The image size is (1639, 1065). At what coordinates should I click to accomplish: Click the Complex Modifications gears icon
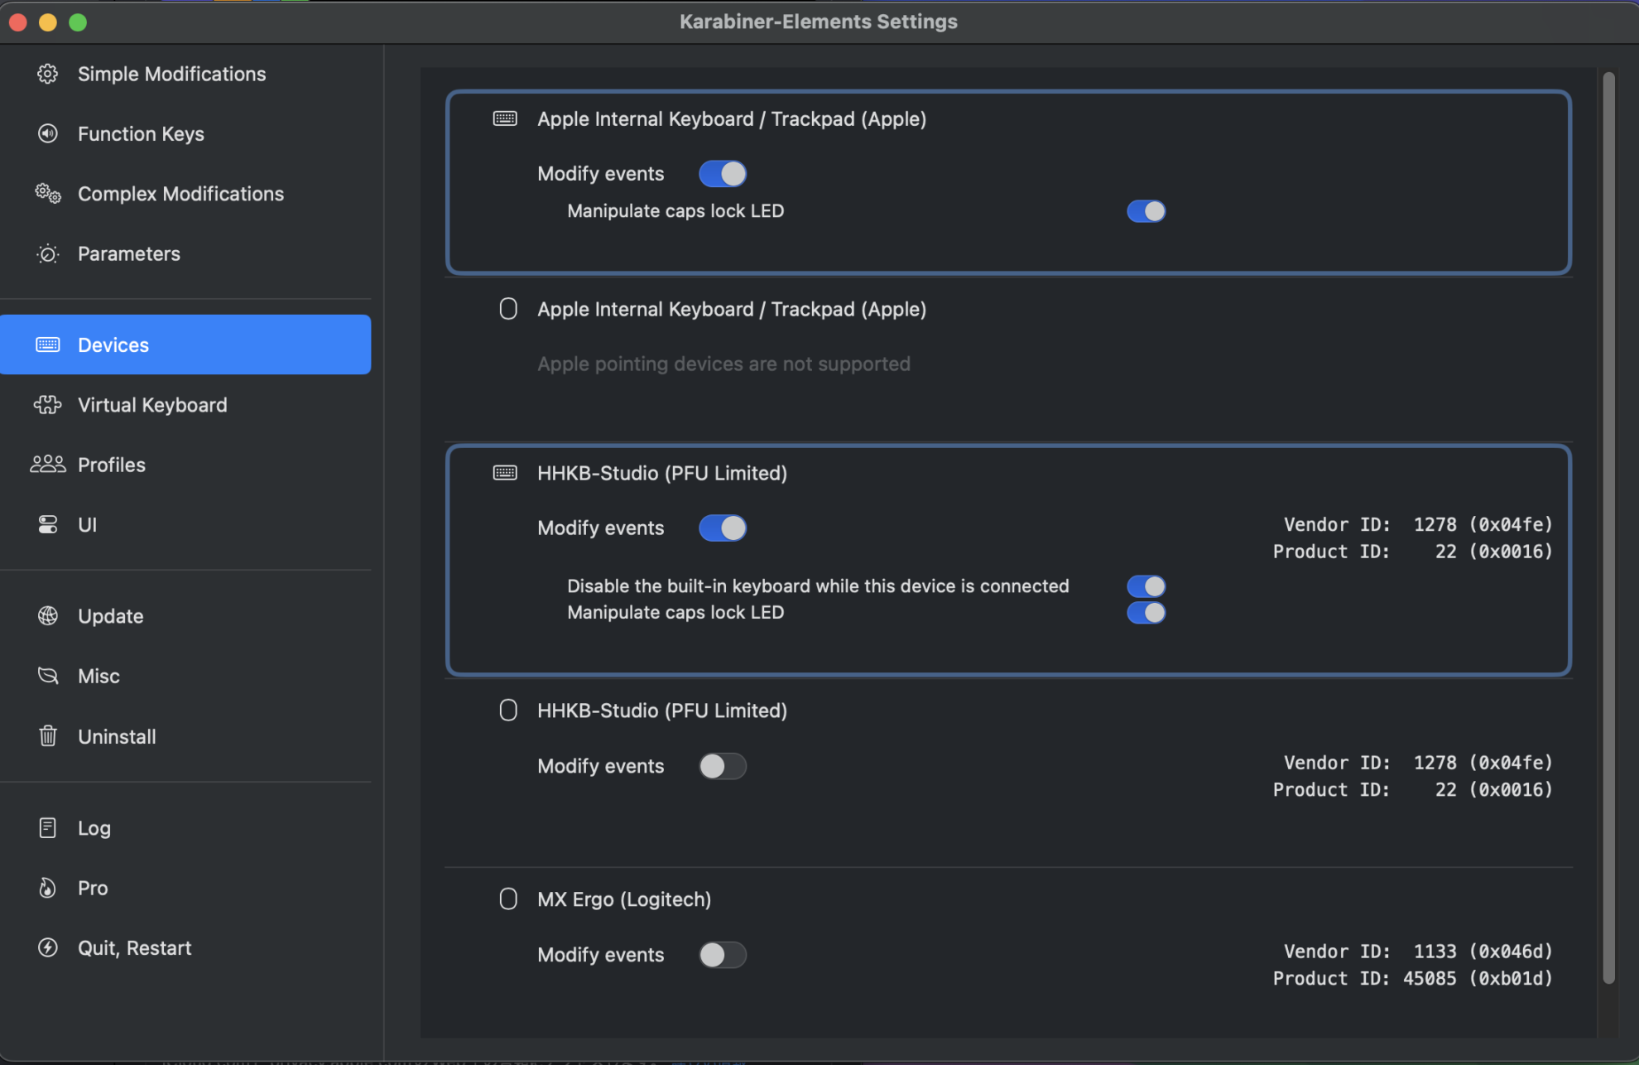[x=47, y=193]
